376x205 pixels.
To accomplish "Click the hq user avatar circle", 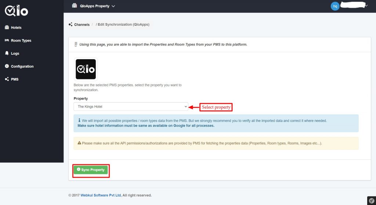I will pos(335,6).
